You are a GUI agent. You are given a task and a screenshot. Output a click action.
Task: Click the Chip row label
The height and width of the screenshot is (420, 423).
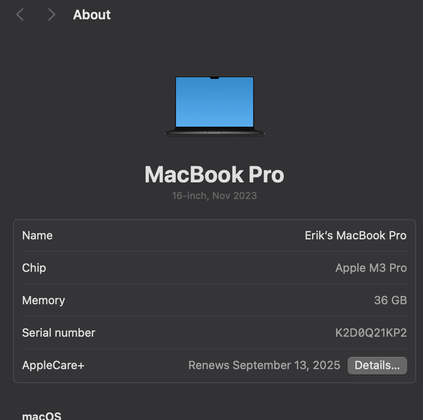[34, 268]
